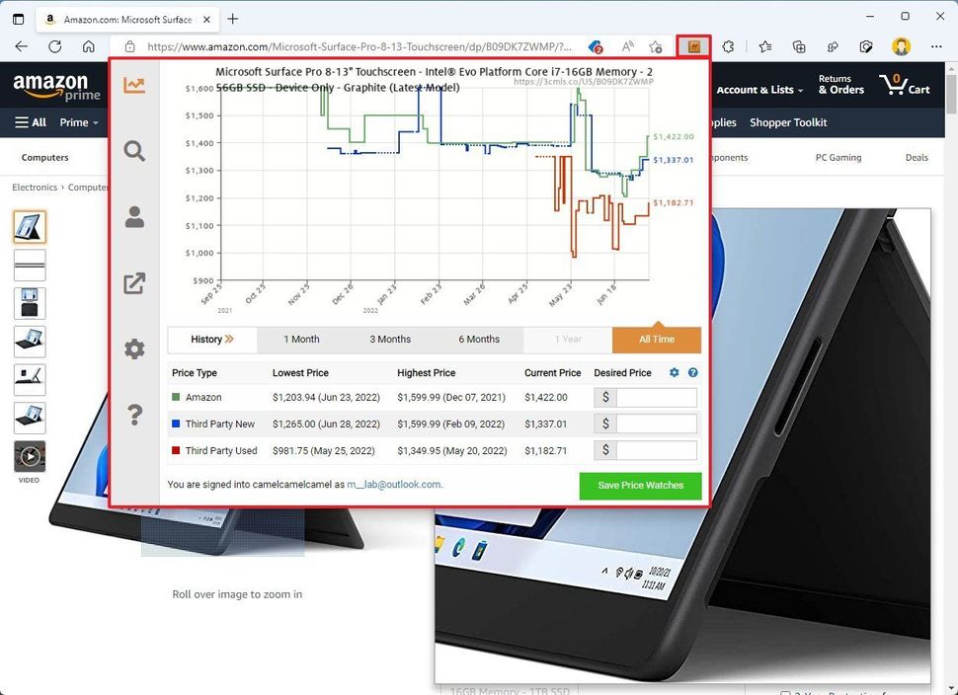The height and width of the screenshot is (695, 958).
Task: Select the 1 Month price history tab
Action: (301, 339)
